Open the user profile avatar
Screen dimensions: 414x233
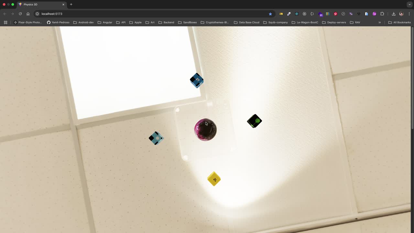tap(401, 14)
